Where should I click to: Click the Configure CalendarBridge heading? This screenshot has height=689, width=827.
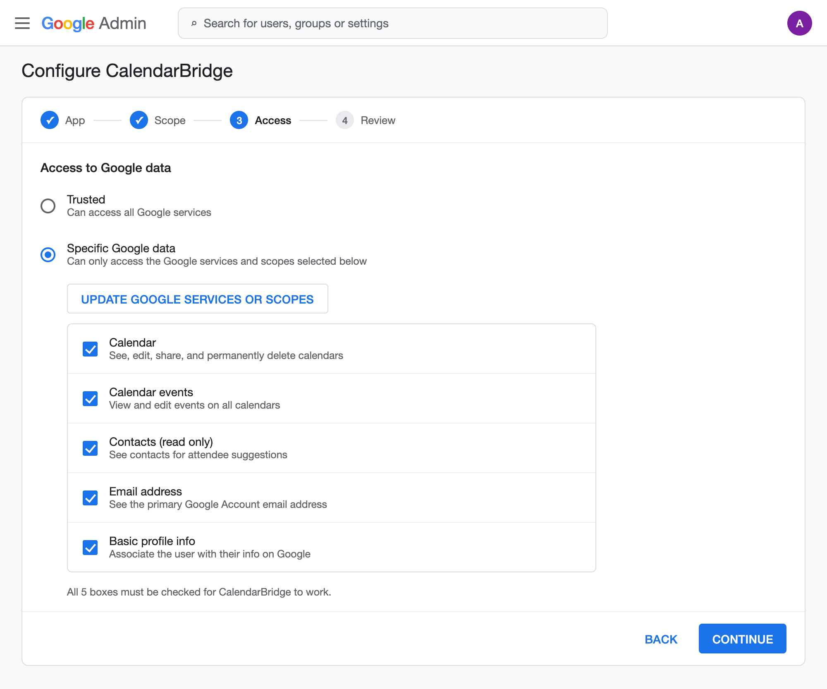(127, 71)
